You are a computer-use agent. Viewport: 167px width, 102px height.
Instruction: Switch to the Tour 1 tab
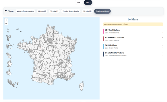79,2
